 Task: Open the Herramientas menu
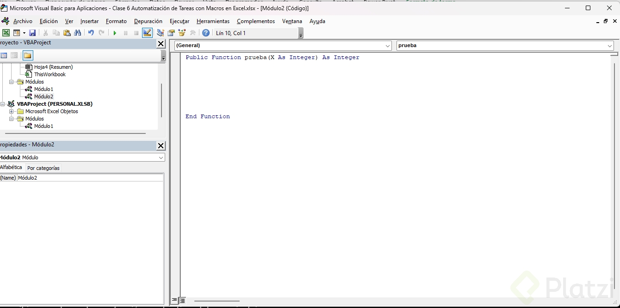[213, 21]
